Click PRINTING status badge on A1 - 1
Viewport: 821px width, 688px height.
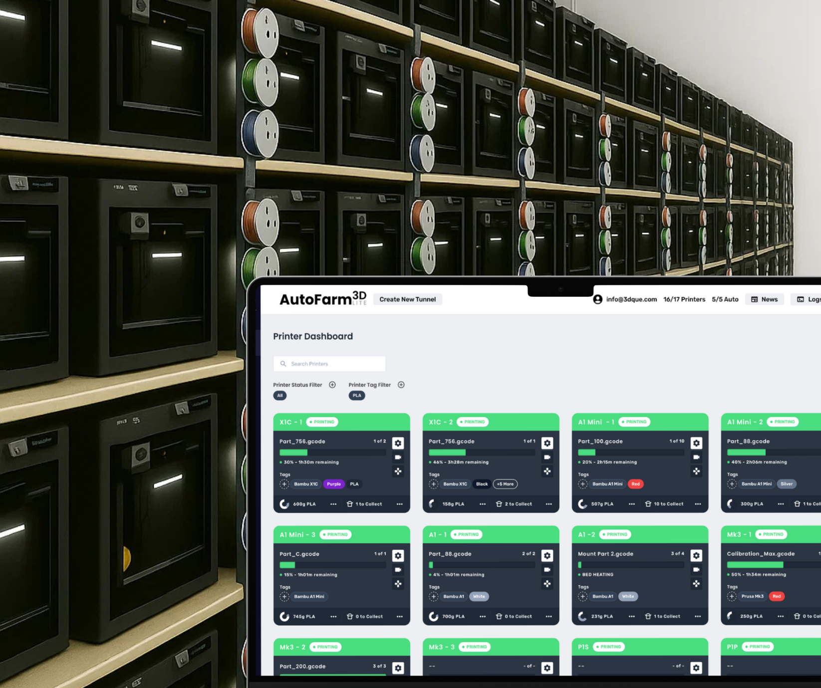[467, 534]
